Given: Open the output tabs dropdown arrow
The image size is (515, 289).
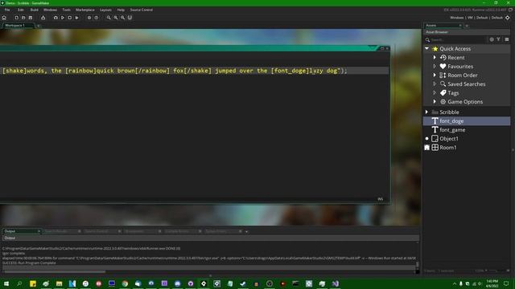Looking at the screenshot, I should (247, 232).
